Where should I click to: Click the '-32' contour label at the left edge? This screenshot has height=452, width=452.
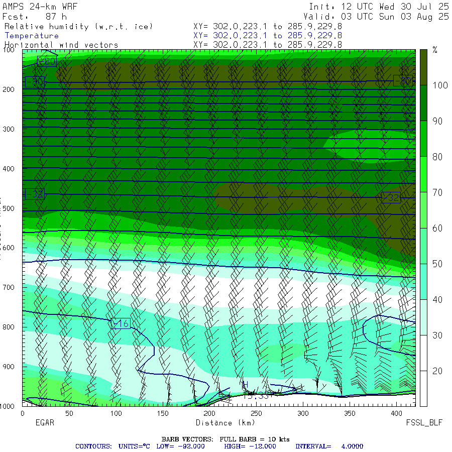35,194
